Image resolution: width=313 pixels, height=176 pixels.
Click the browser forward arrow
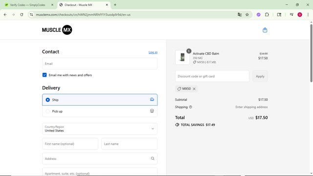13,15
